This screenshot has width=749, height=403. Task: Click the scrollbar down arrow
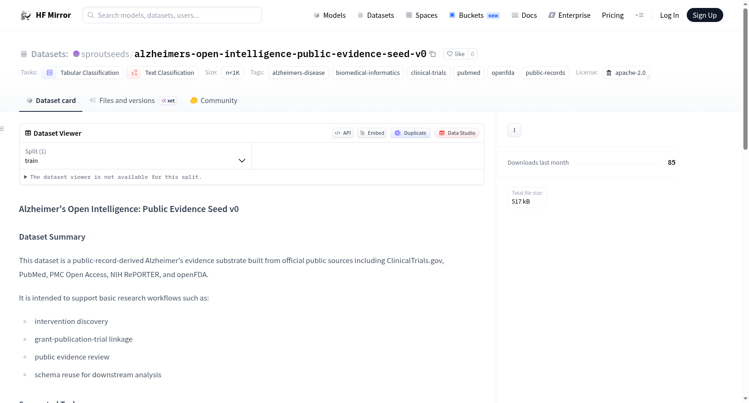(746, 399)
